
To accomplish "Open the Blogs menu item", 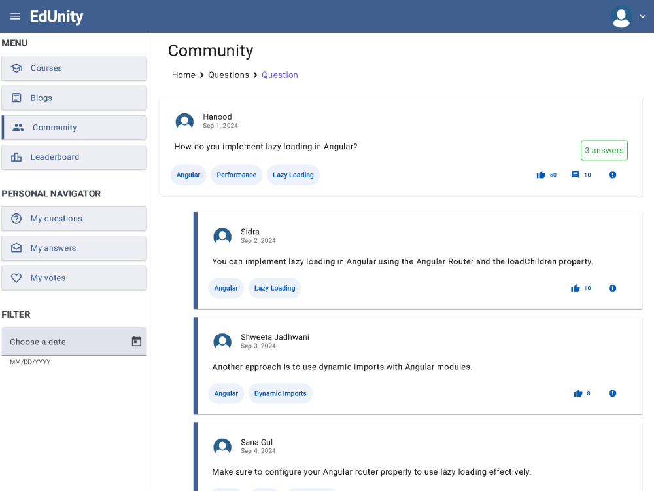I will point(75,98).
